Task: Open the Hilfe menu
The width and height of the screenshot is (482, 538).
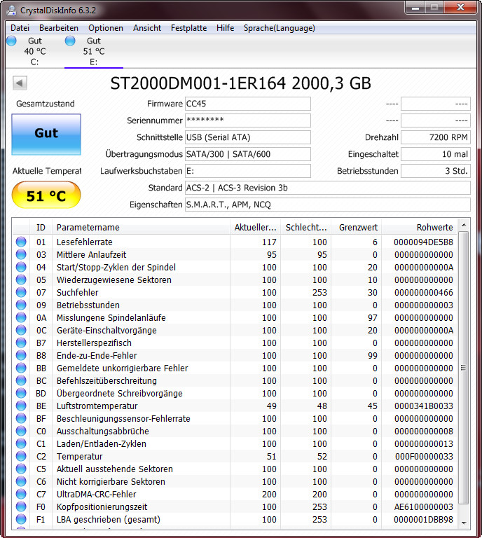Action: point(225,28)
